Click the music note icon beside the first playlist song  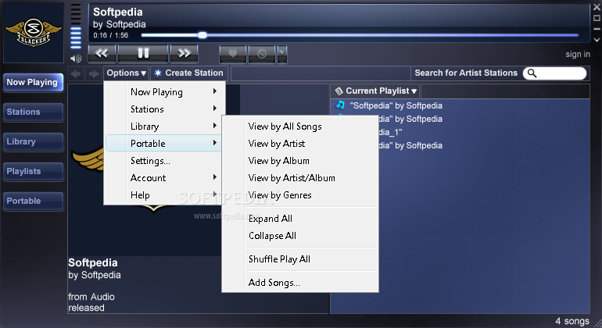pos(340,105)
